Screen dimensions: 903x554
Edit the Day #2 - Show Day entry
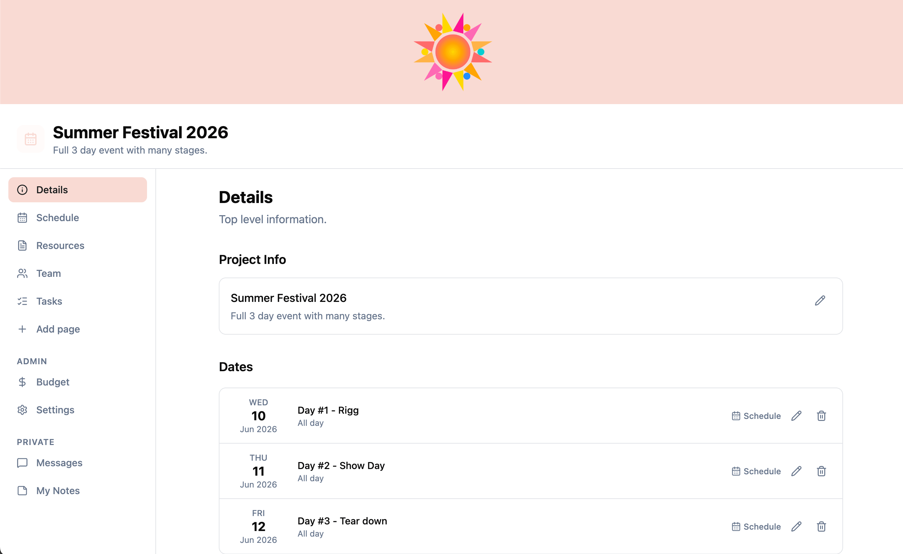[x=796, y=471]
